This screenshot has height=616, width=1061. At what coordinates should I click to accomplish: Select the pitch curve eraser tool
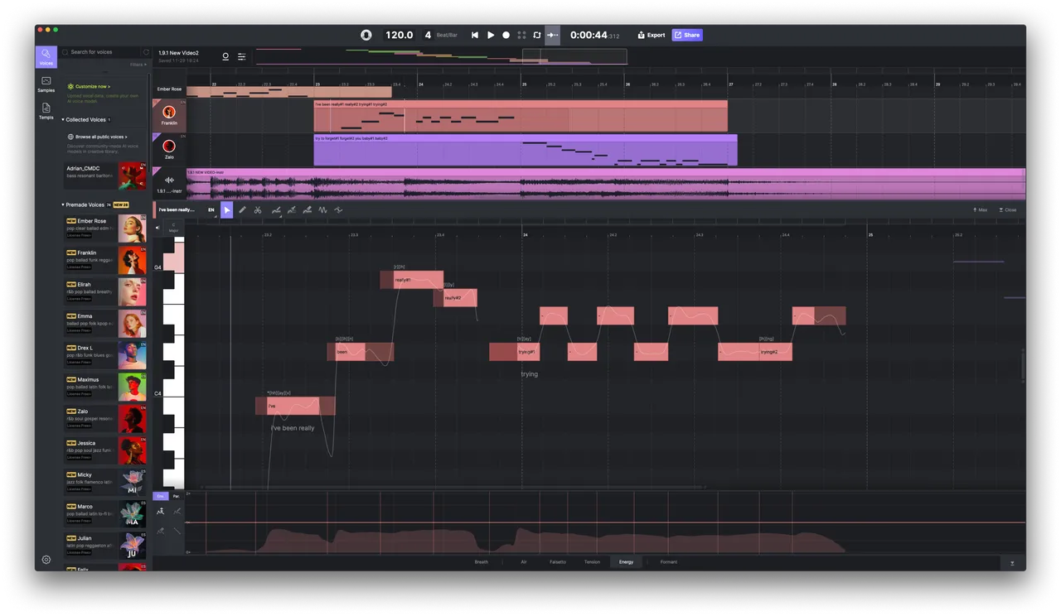tap(308, 210)
